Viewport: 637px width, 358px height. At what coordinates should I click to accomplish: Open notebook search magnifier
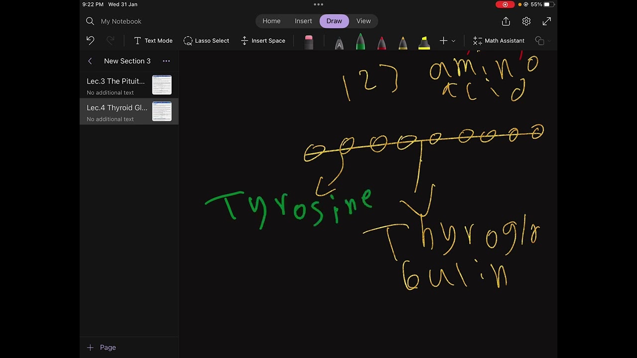(x=90, y=21)
